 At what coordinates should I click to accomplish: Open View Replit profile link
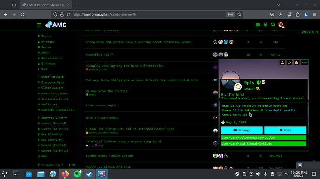point(280,110)
